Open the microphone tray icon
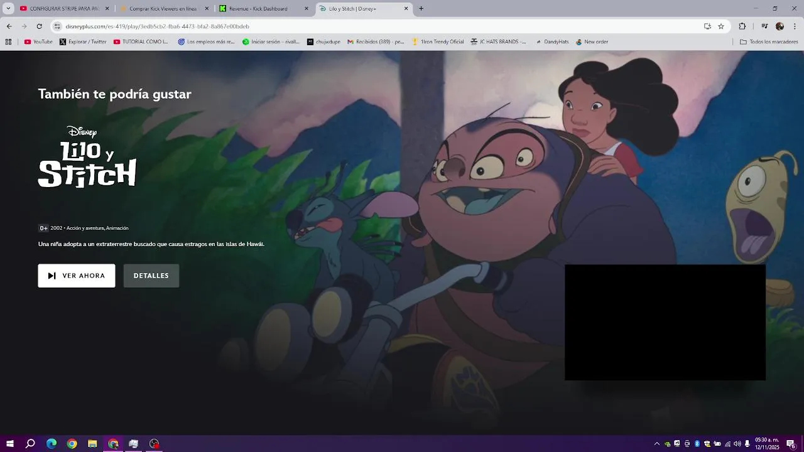The height and width of the screenshot is (452, 804). point(747,444)
